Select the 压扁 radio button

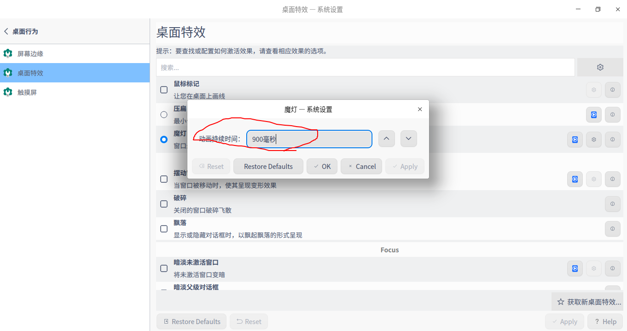click(x=164, y=115)
